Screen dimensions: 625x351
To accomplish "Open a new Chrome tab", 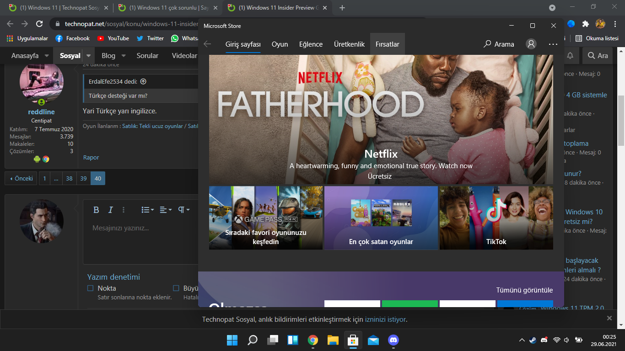I will click(x=342, y=8).
